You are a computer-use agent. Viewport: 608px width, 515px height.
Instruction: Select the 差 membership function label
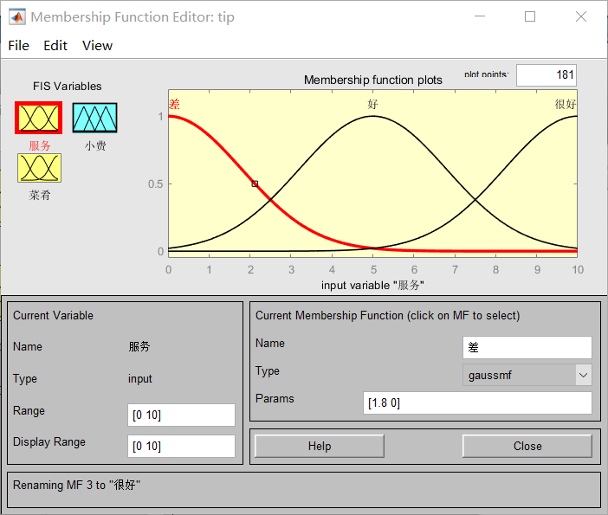tap(174, 104)
